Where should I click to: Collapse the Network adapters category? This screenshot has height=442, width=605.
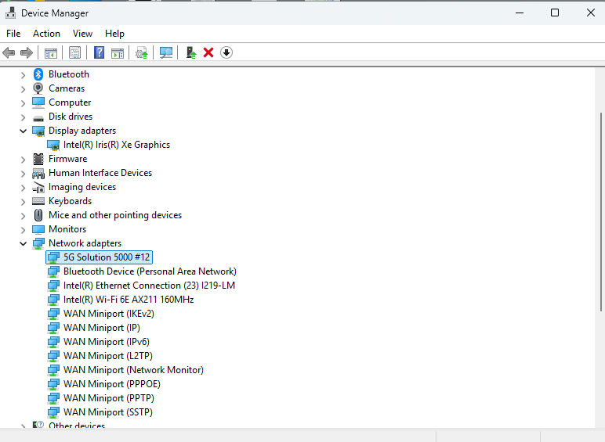(23, 243)
